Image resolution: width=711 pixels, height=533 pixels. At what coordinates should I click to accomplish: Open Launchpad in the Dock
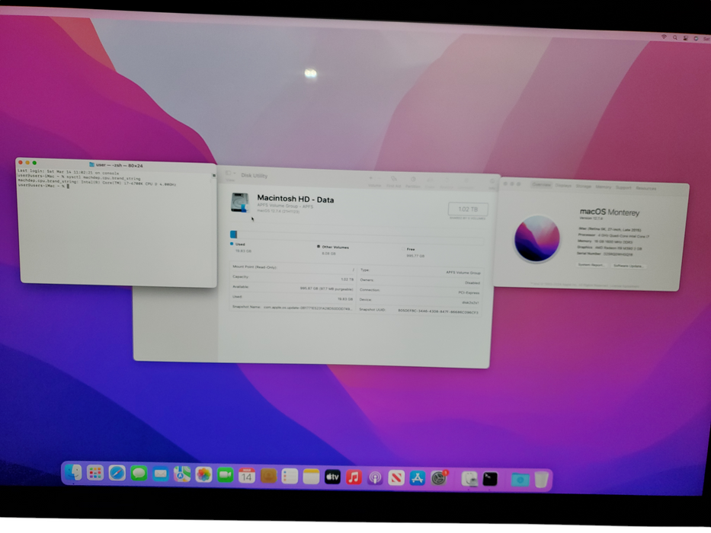click(95, 474)
